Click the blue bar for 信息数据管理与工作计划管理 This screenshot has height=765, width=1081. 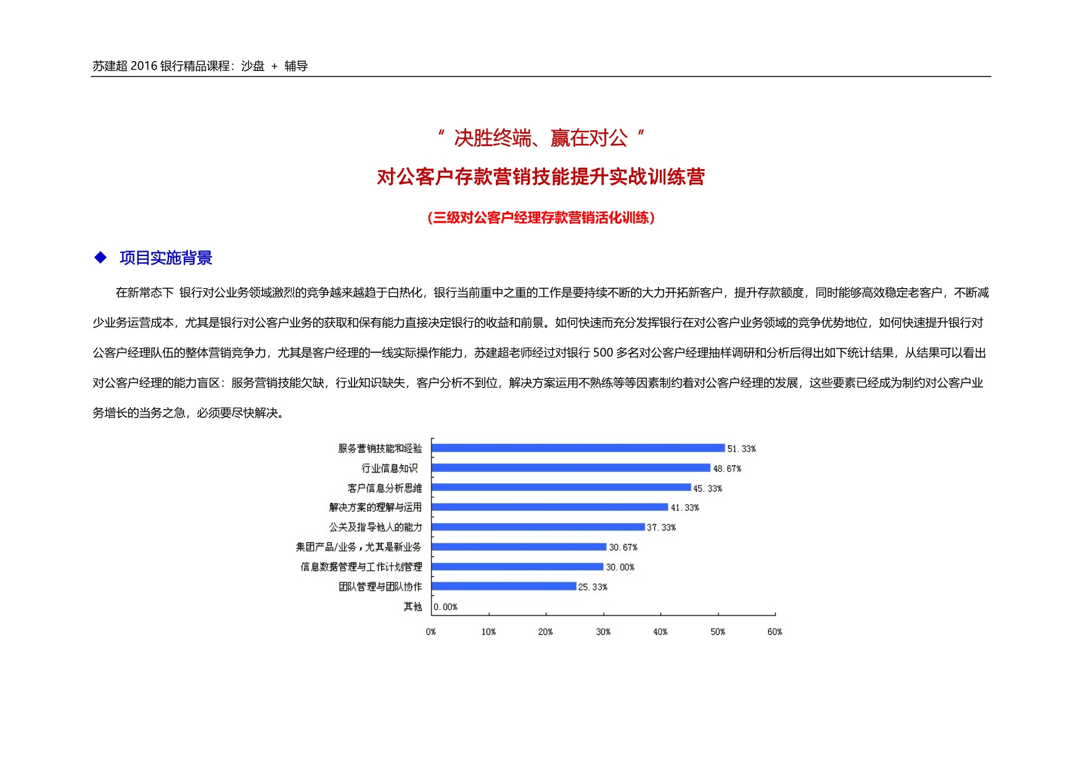517,566
